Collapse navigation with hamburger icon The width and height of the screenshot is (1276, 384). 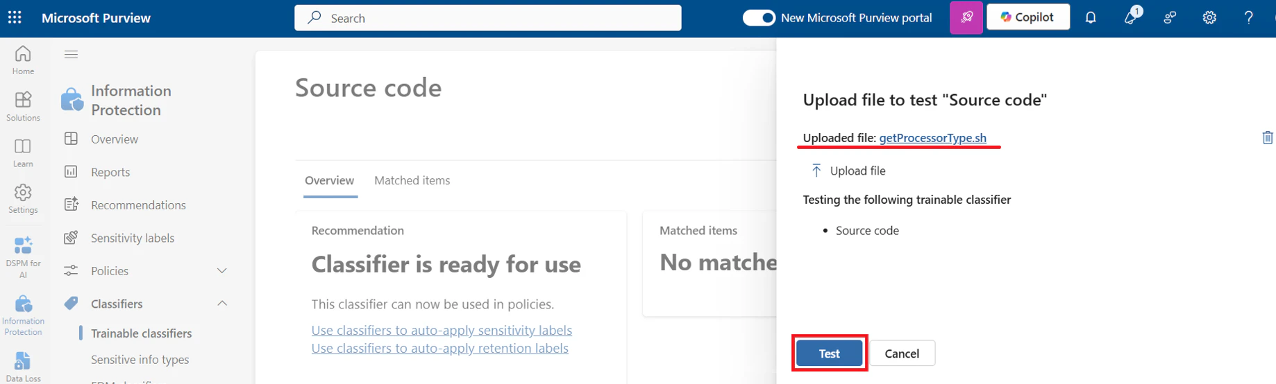[x=71, y=54]
